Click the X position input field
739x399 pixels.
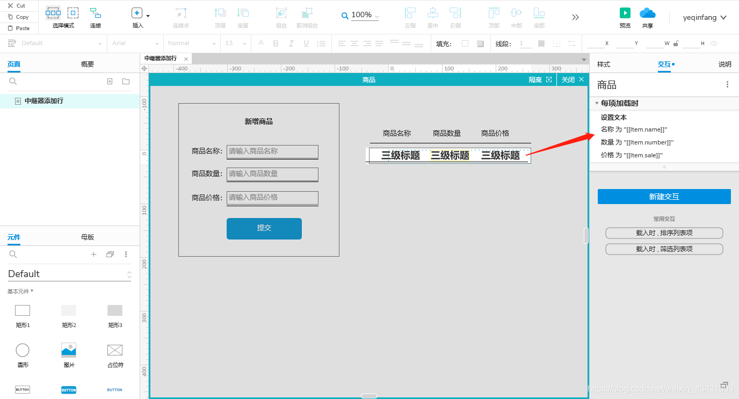pos(595,43)
